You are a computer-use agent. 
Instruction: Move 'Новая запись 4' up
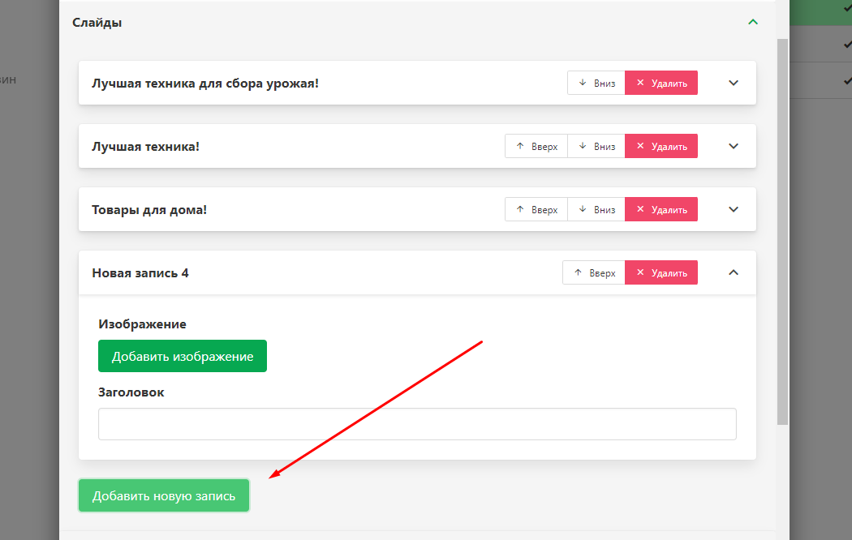click(594, 272)
